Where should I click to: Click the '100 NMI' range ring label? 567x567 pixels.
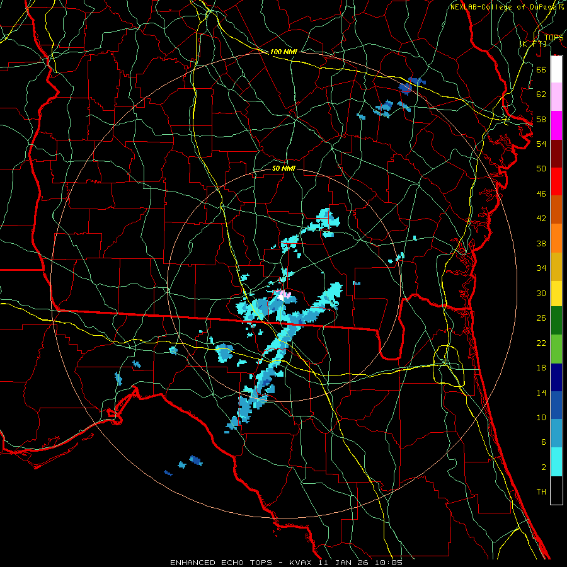(283, 52)
